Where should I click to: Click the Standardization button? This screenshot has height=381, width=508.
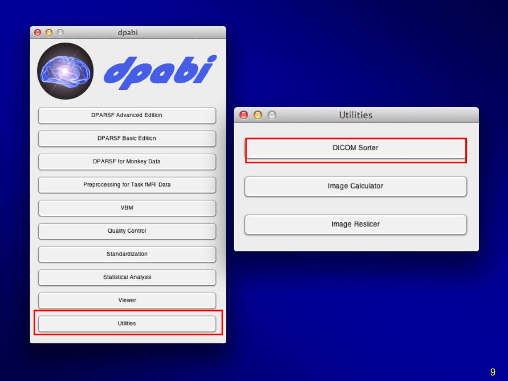click(127, 254)
